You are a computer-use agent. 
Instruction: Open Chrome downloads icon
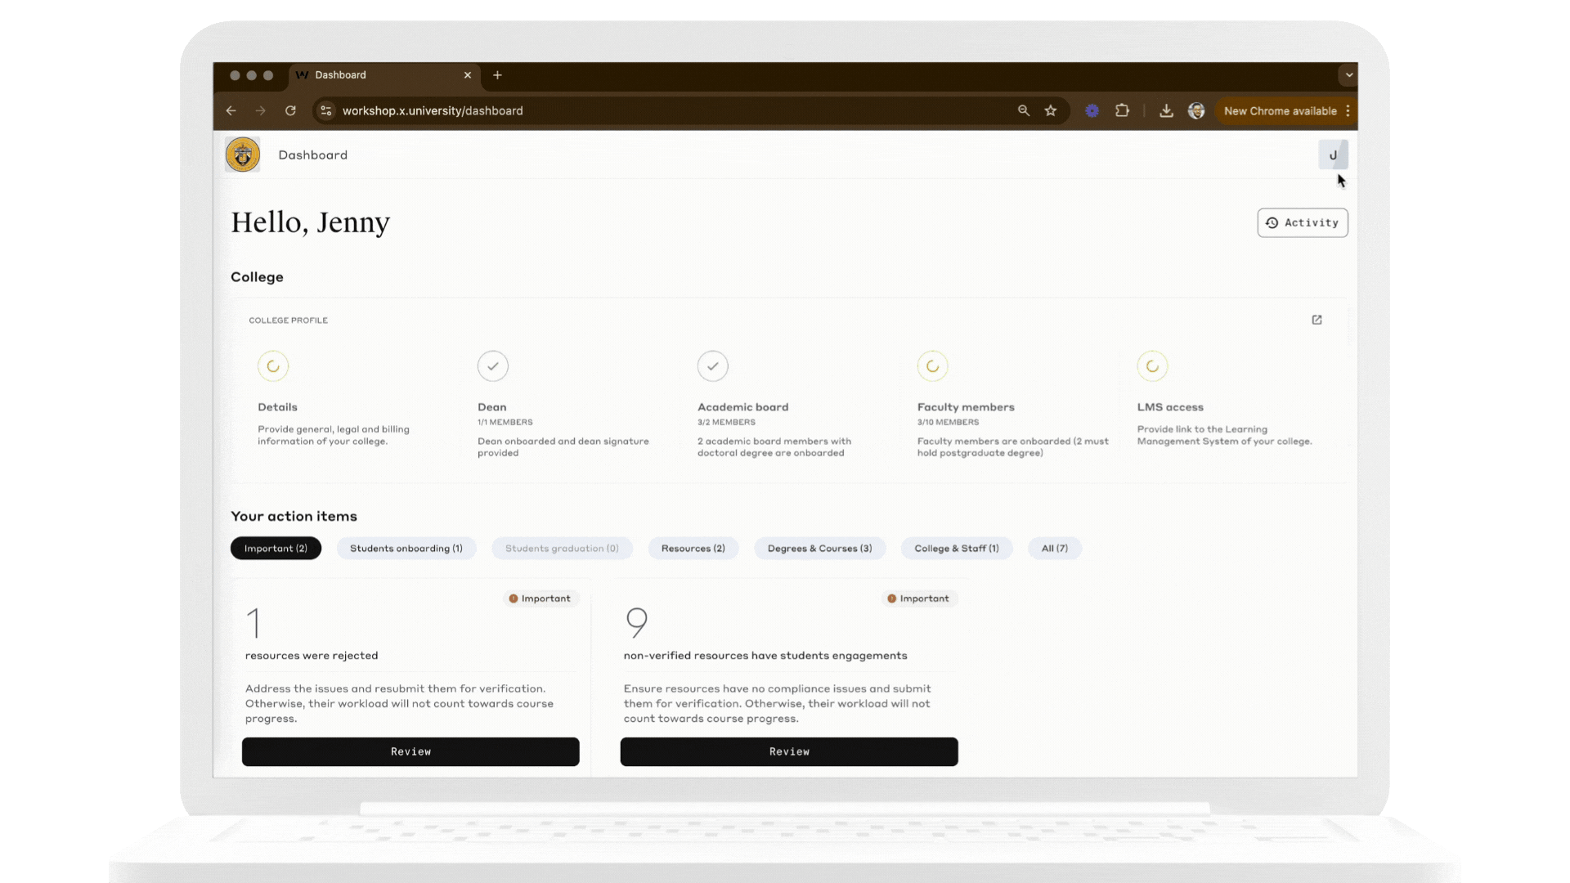(x=1166, y=110)
